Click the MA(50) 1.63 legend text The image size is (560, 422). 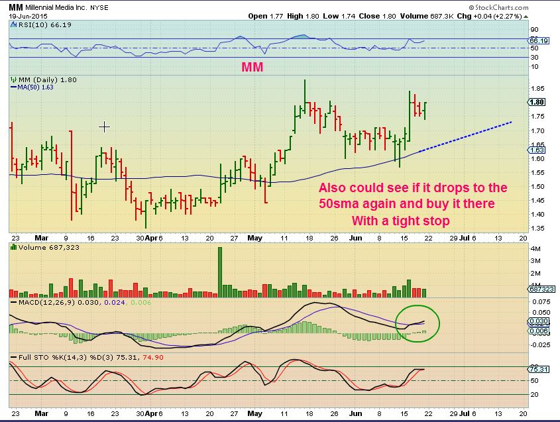[35, 87]
